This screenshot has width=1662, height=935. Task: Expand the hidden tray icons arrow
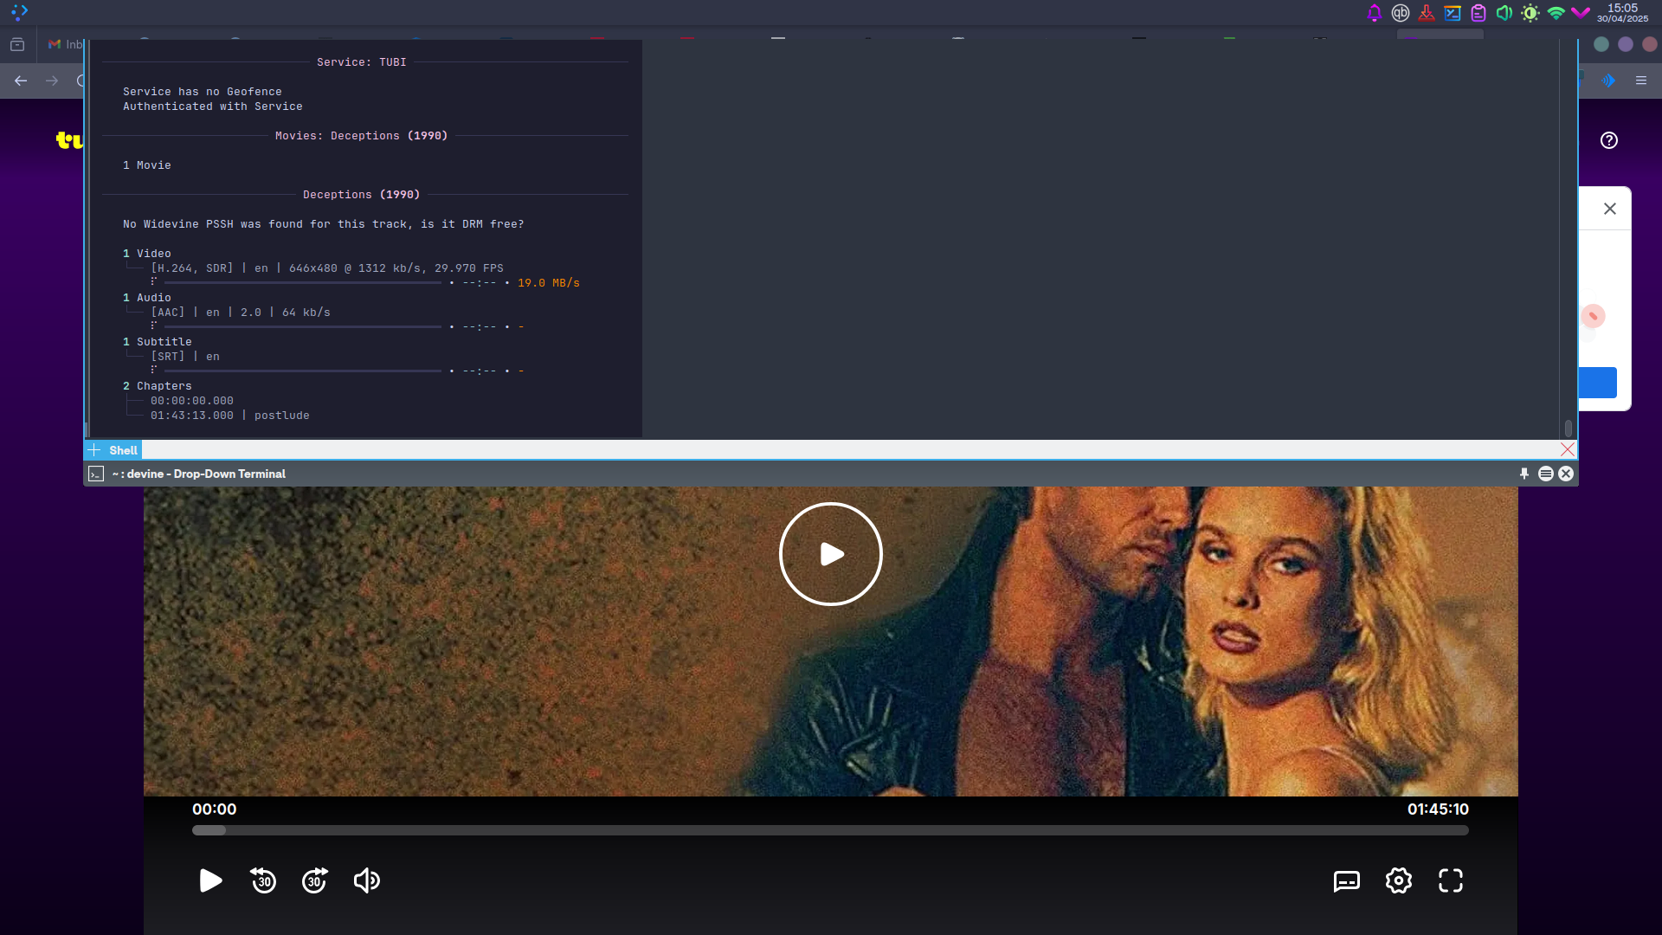(x=1581, y=13)
